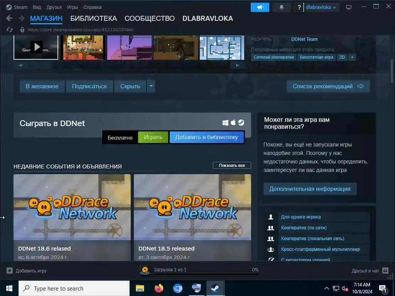Go back with the left arrow
This screenshot has width=395, height=296.
pos(9,18)
